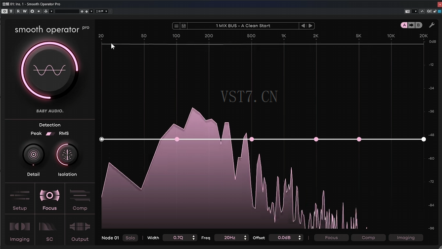Select the Peak detection label
The width and height of the screenshot is (442, 249).
coord(36,133)
